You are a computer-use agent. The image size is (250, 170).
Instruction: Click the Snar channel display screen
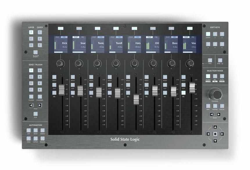tap(79, 44)
